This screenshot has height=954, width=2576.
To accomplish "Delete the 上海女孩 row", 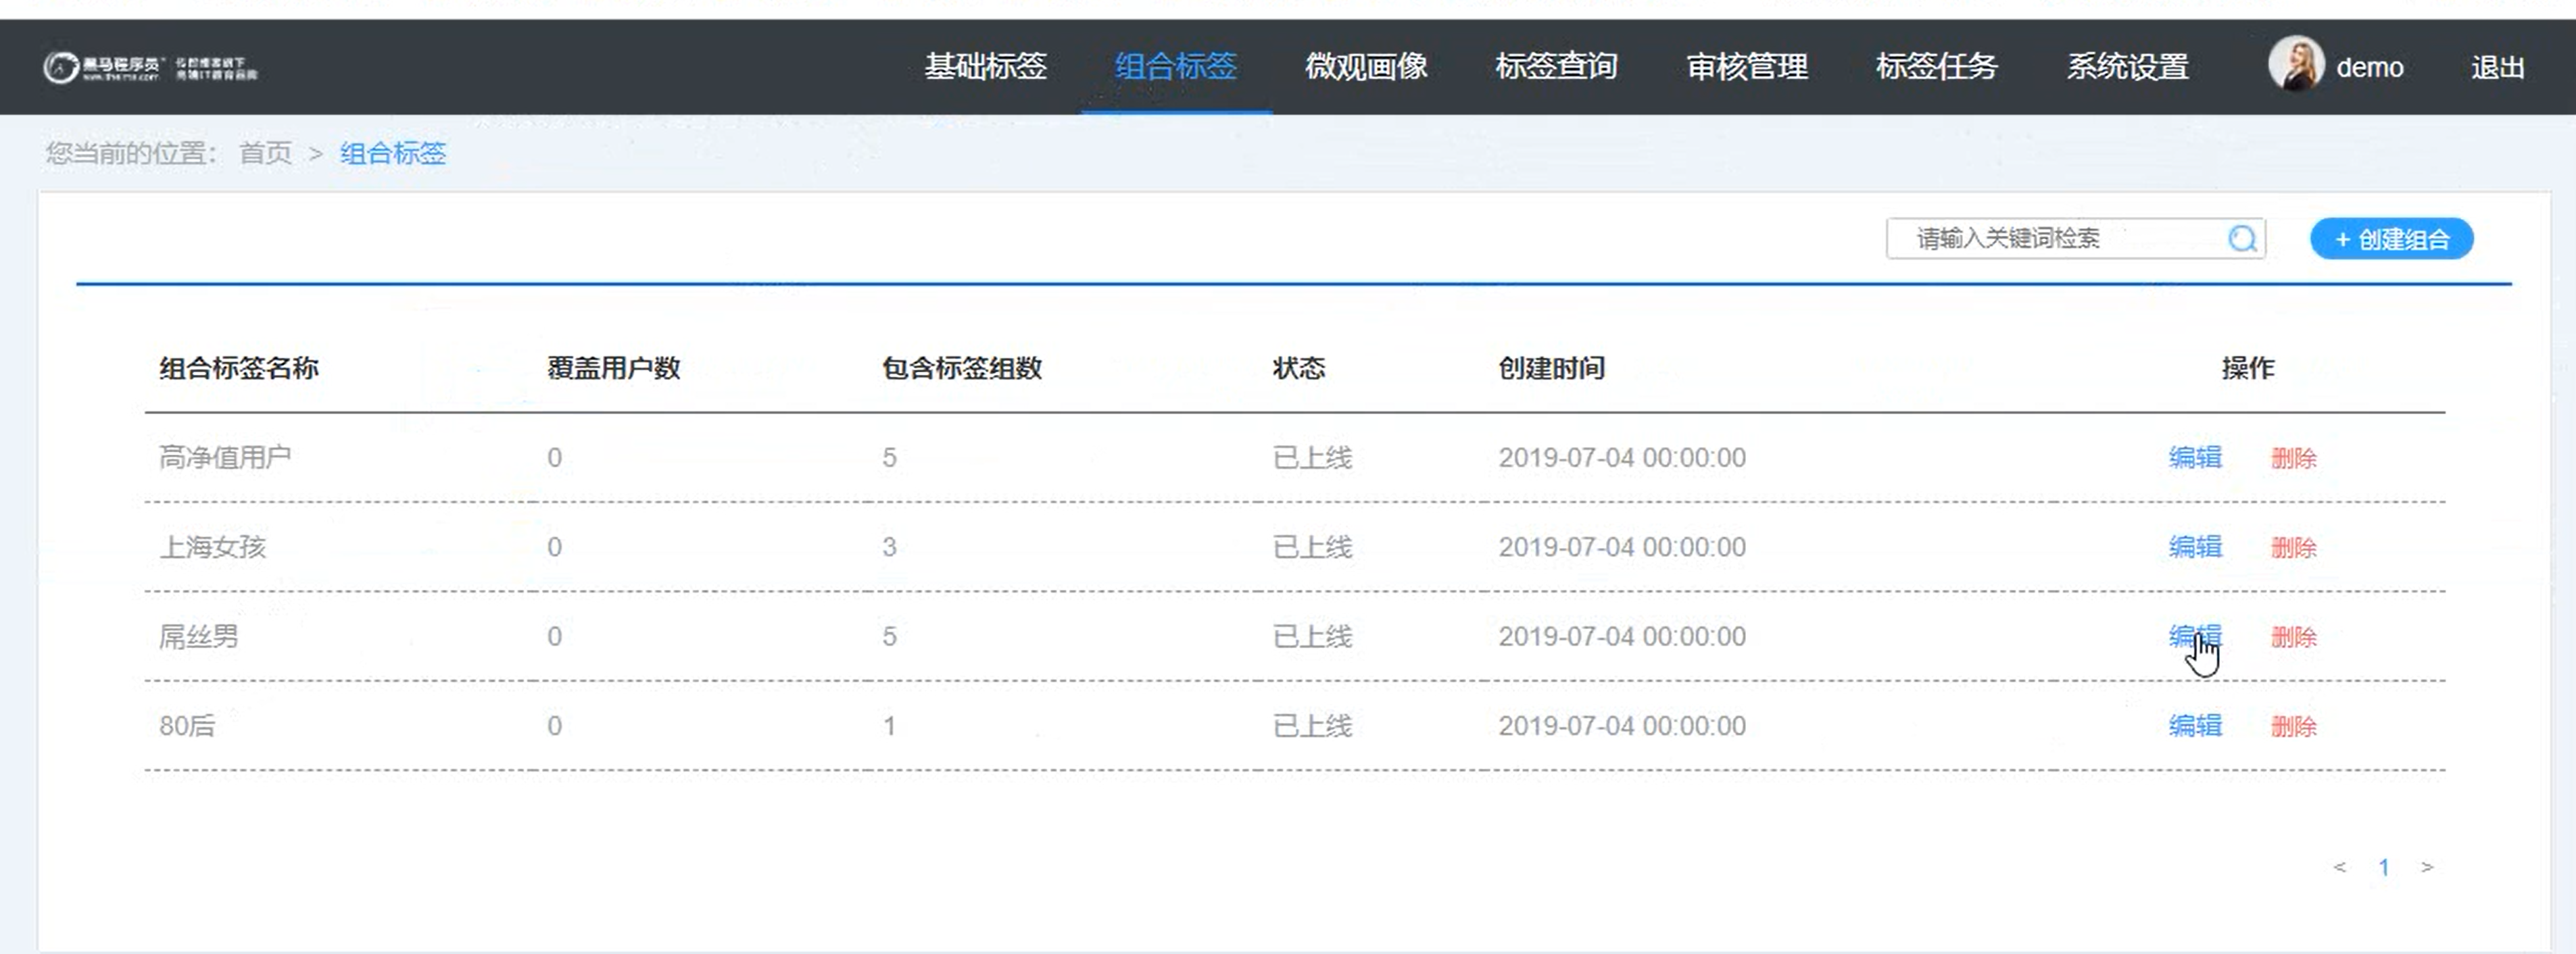I will point(2293,548).
